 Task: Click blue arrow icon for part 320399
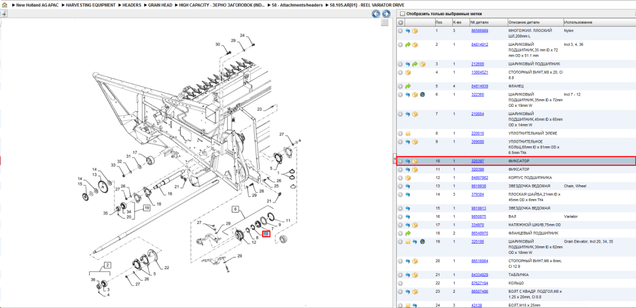(x=408, y=169)
